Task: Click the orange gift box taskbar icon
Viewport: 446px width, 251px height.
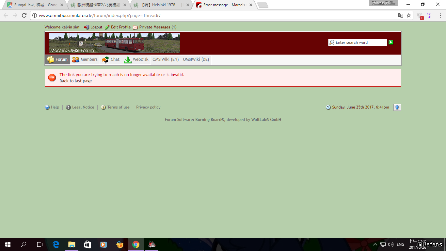Action: tap(120, 244)
